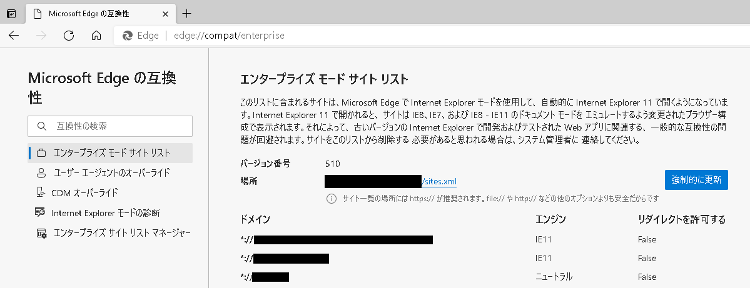Screen dimensions: 750x288
Task: Click the magnifier icon in search box
Action: (x=42, y=126)
